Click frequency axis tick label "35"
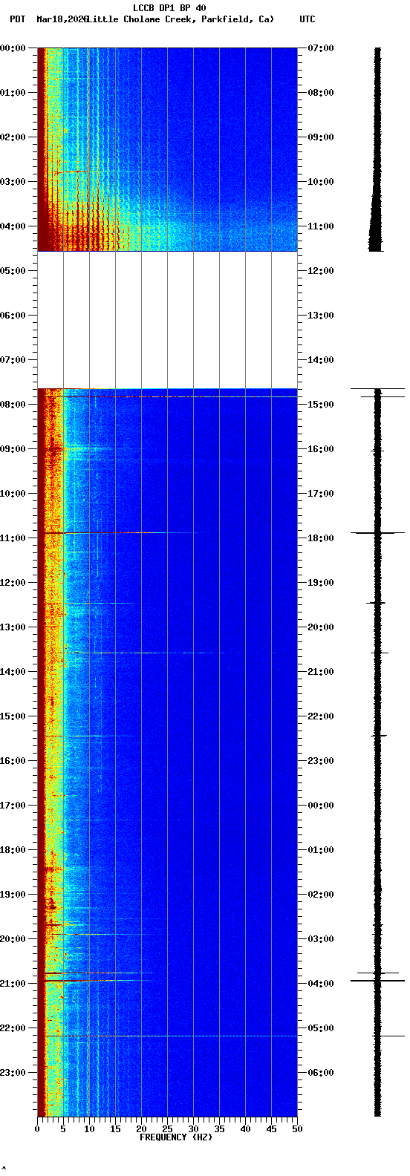 219,1129
